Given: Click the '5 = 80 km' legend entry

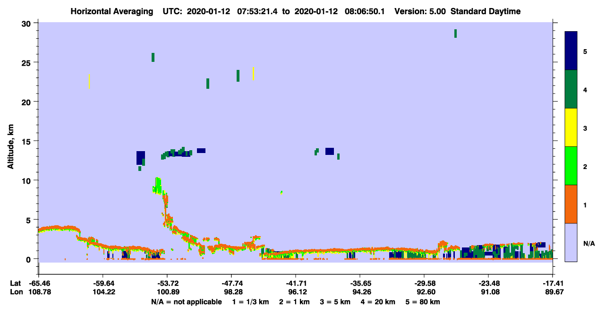Looking at the screenshot, I should point(423,302).
